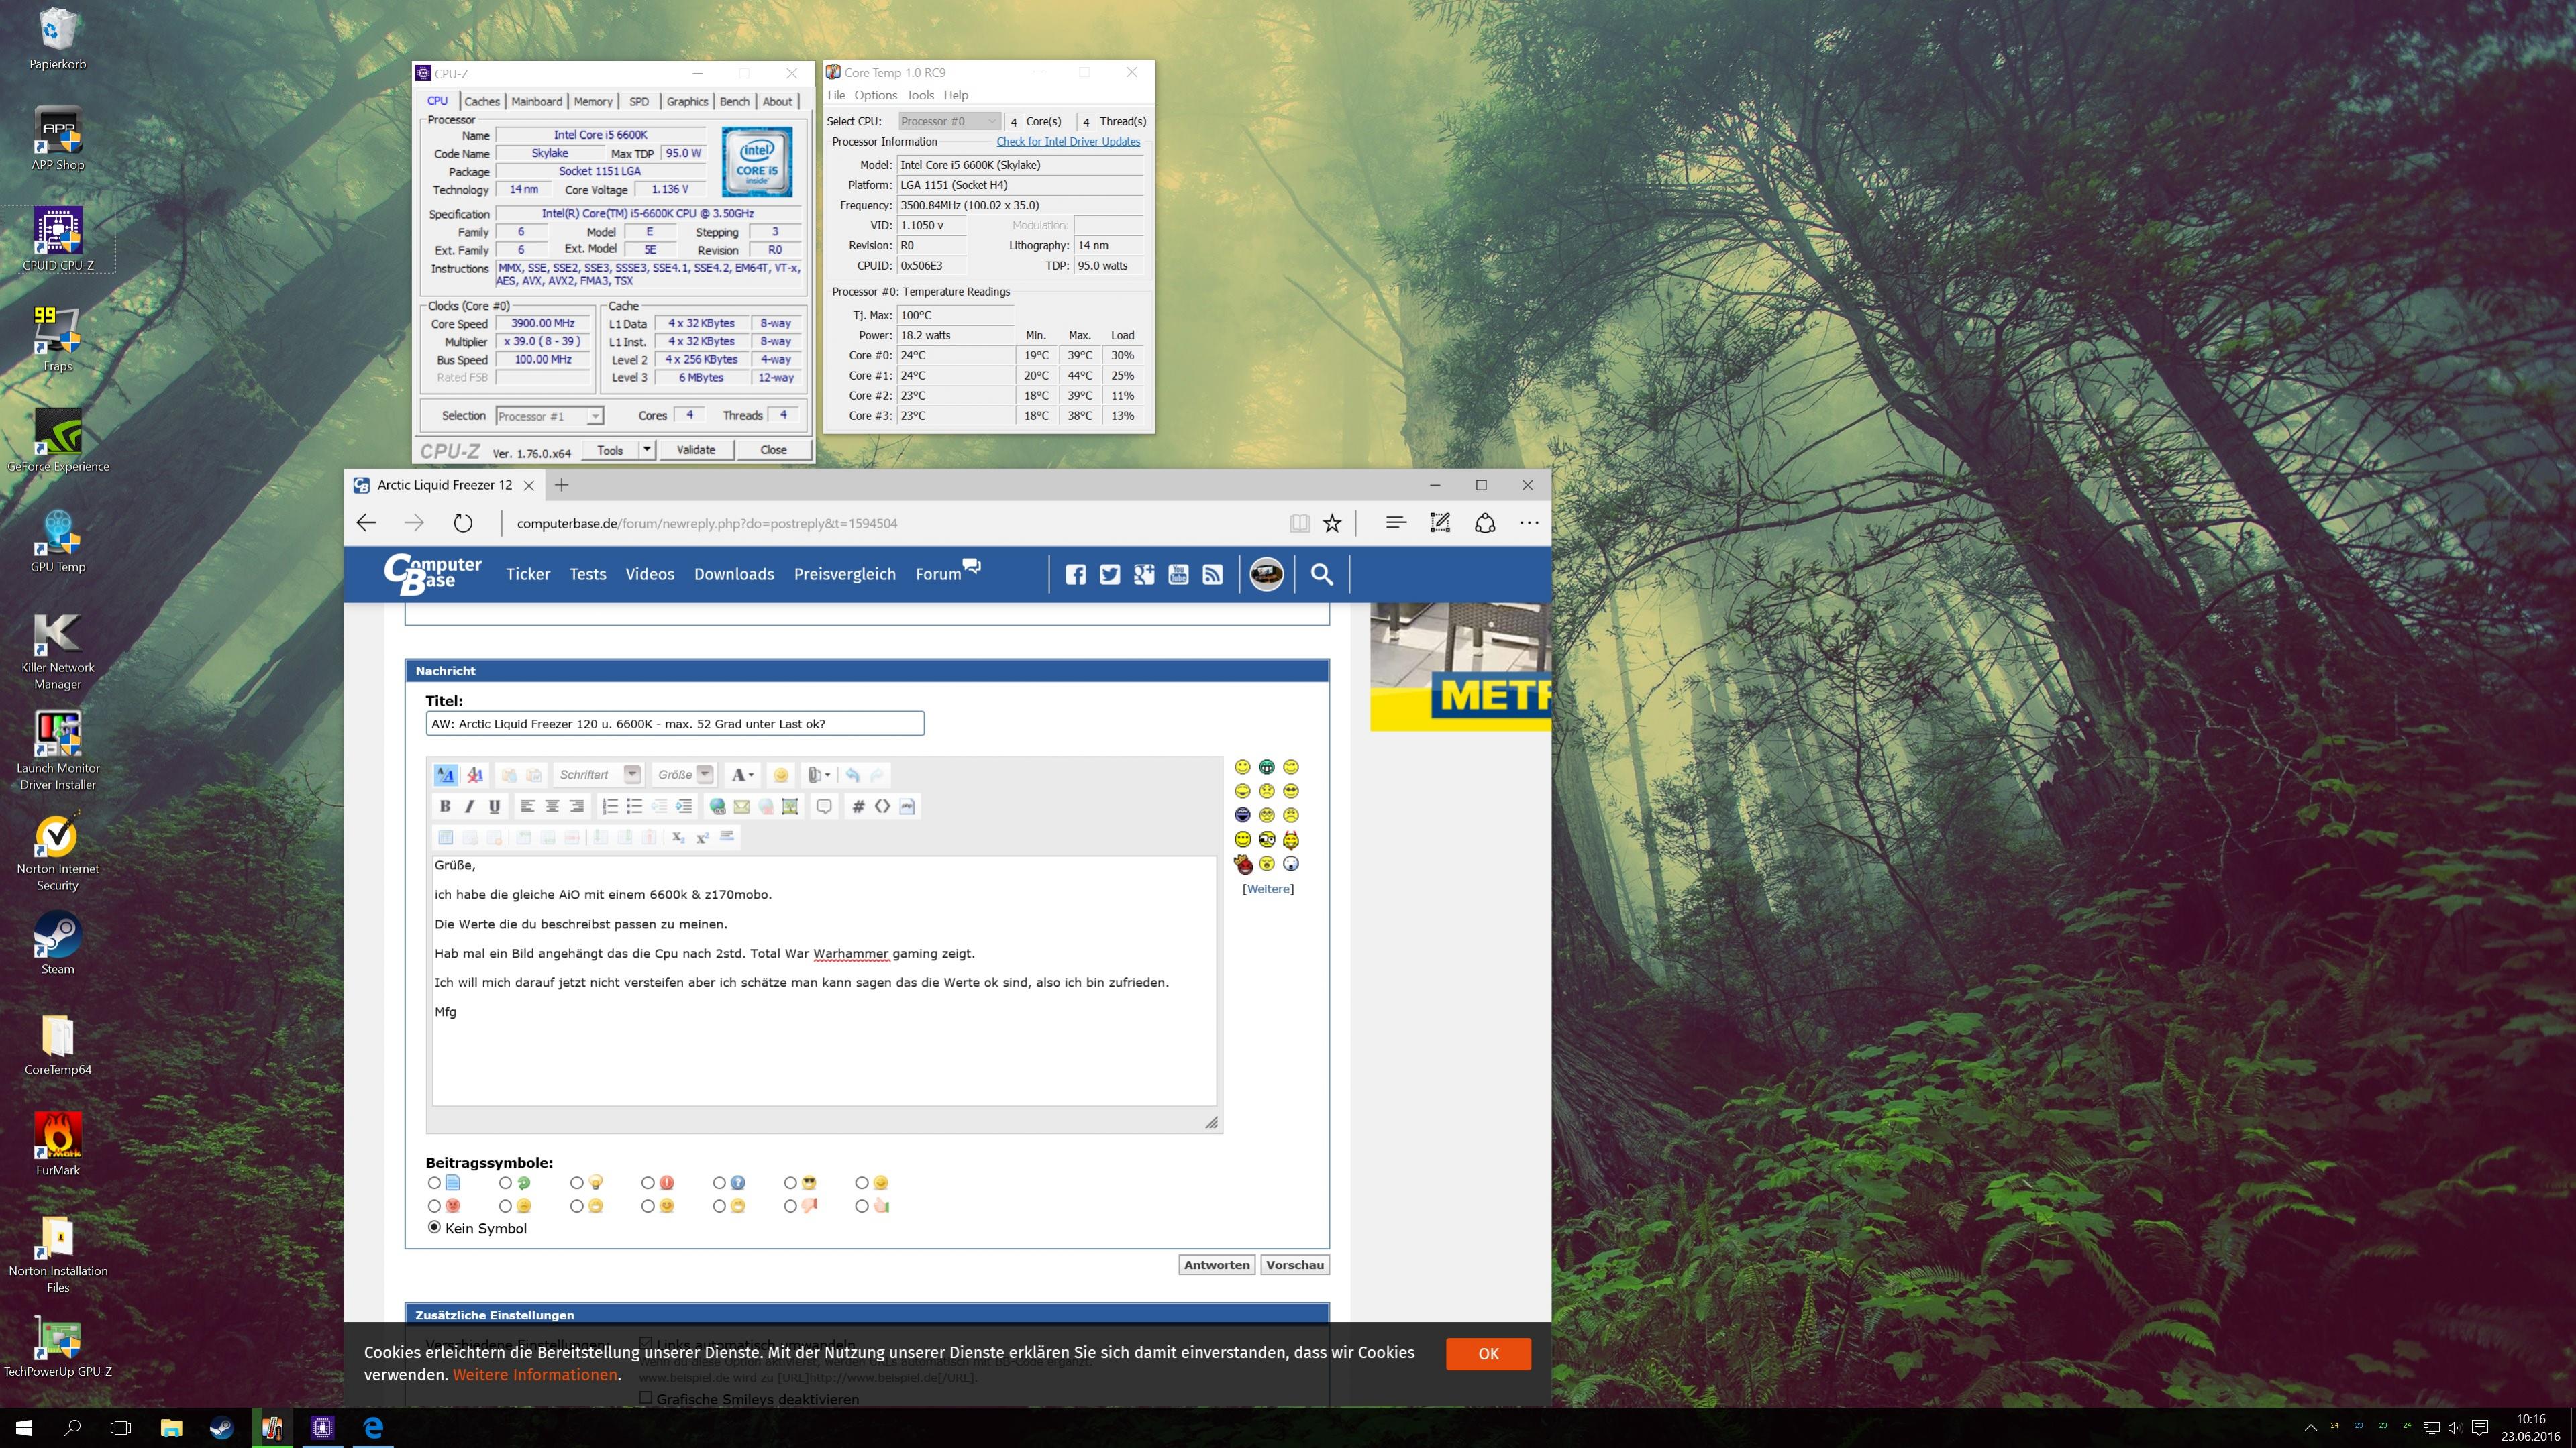2576x1448 pixels.
Task: Expand the CPU-Z Tools dropdown arrow
Action: pyautogui.click(x=647, y=449)
